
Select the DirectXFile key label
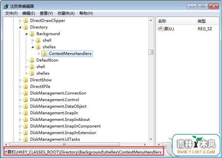(x=40, y=87)
